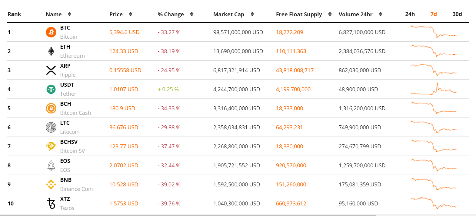Sort the table by Name column
The height and width of the screenshot is (216, 476).
tap(69, 14)
